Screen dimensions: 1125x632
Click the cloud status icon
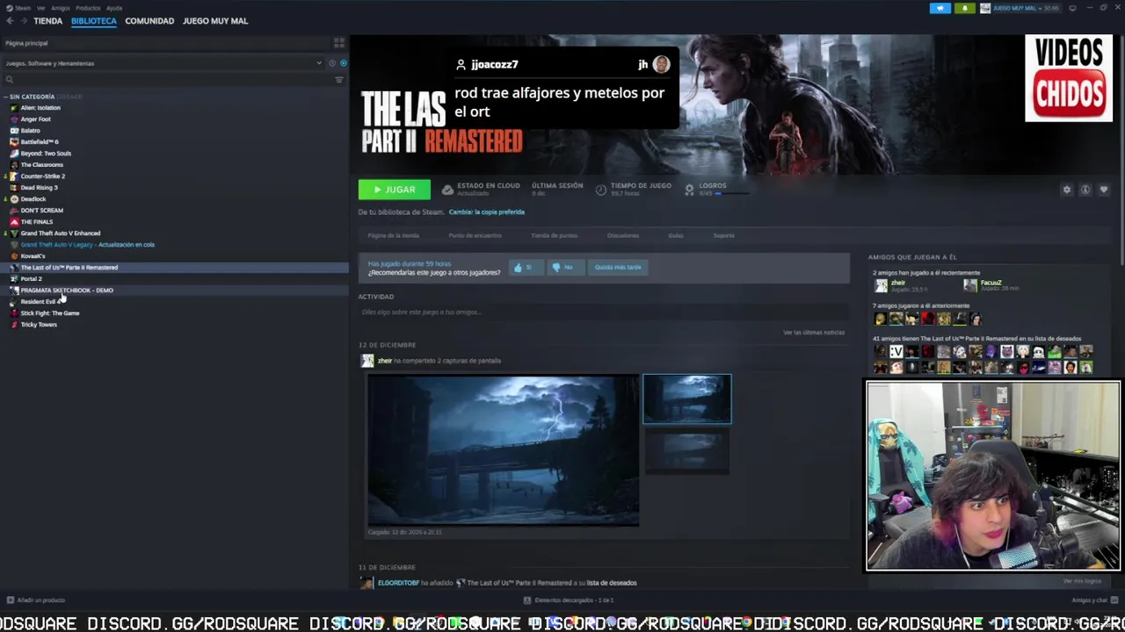click(447, 190)
